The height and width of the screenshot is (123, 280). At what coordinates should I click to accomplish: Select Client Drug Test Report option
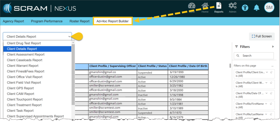[x=24, y=43]
